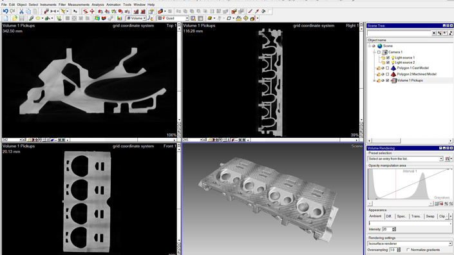Open the Analysis menu

pyautogui.click(x=98, y=5)
